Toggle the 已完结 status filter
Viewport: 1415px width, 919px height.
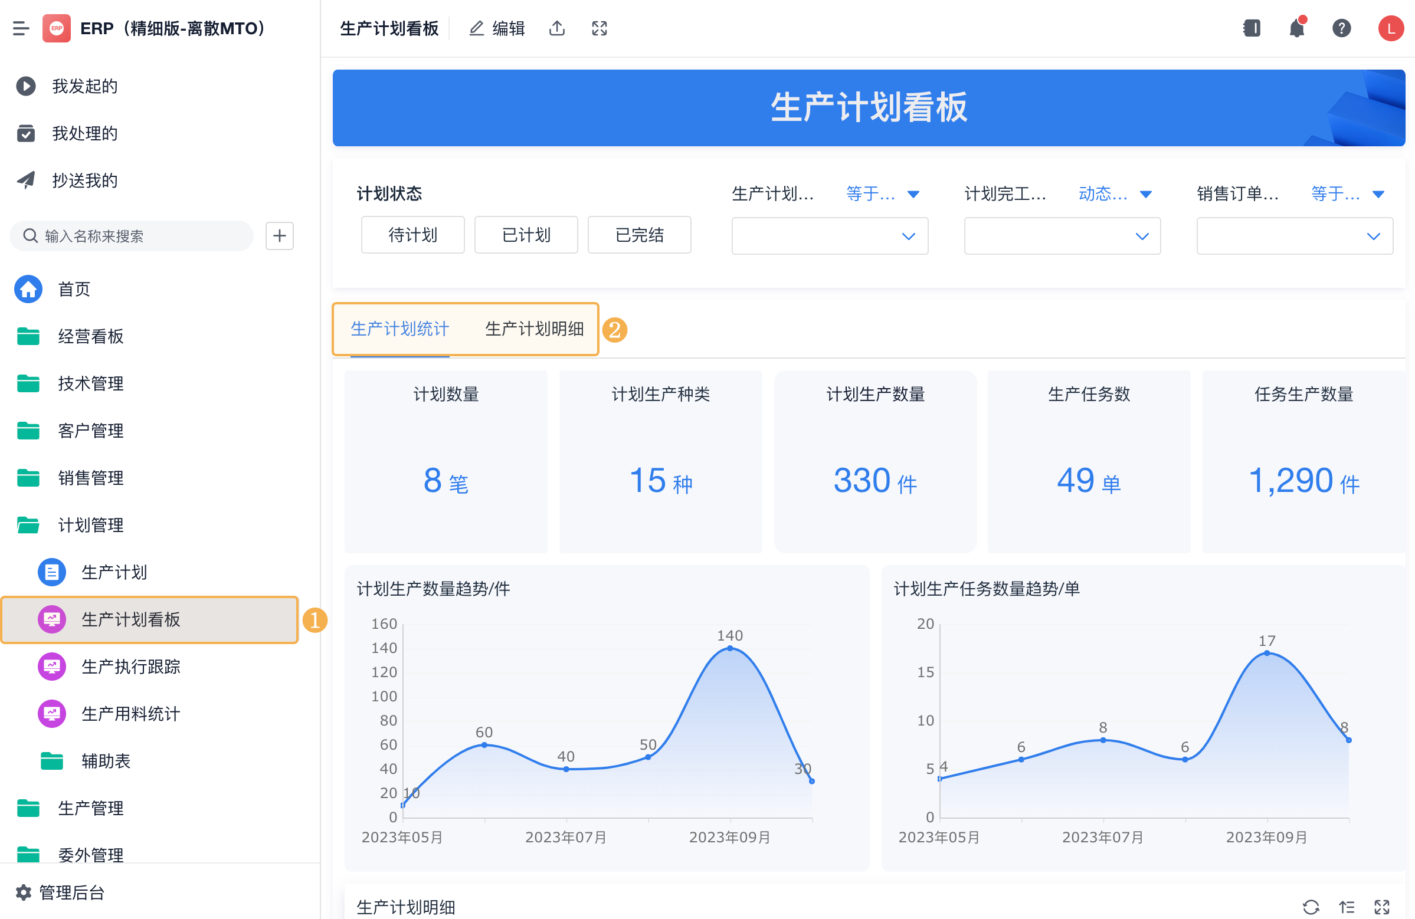point(639,235)
